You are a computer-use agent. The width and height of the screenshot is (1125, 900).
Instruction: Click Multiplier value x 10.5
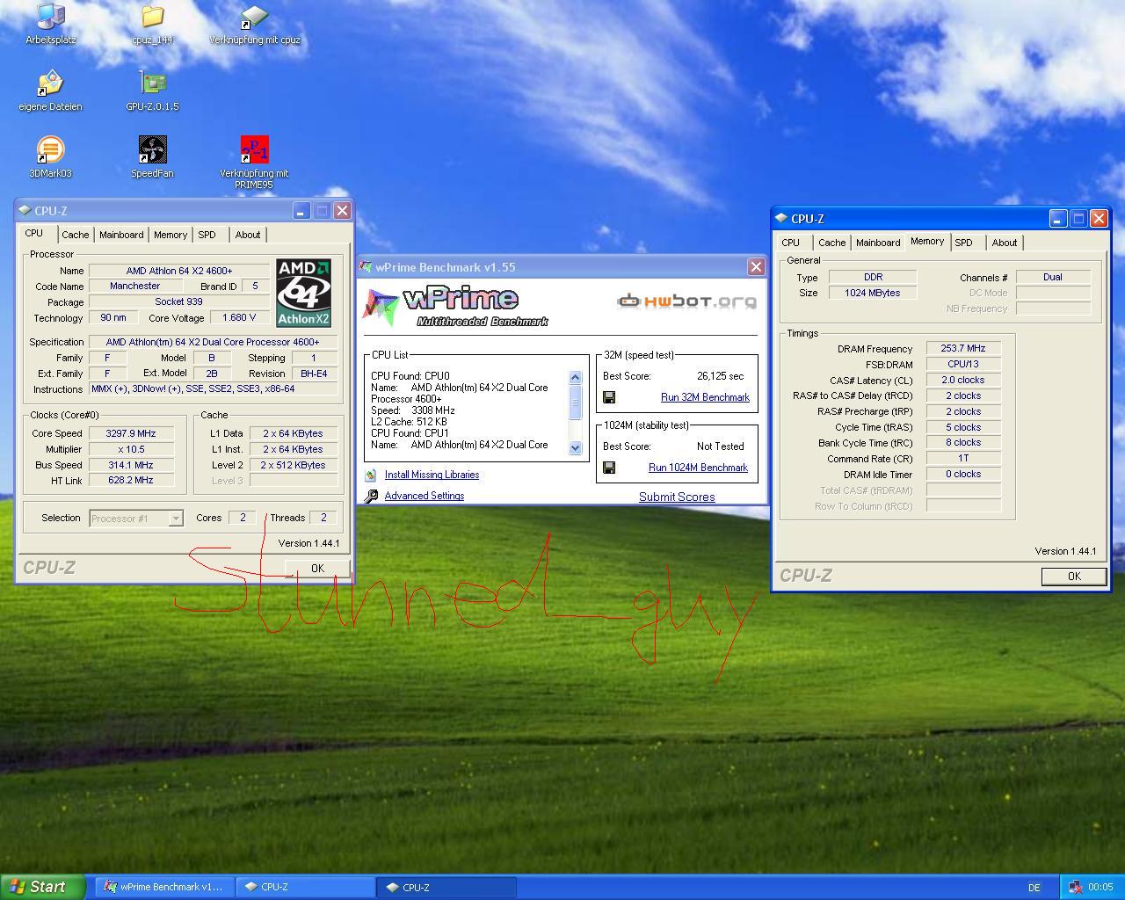click(x=131, y=449)
